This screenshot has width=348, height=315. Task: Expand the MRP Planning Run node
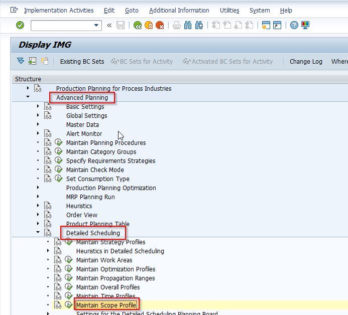pyautogui.click(x=38, y=197)
